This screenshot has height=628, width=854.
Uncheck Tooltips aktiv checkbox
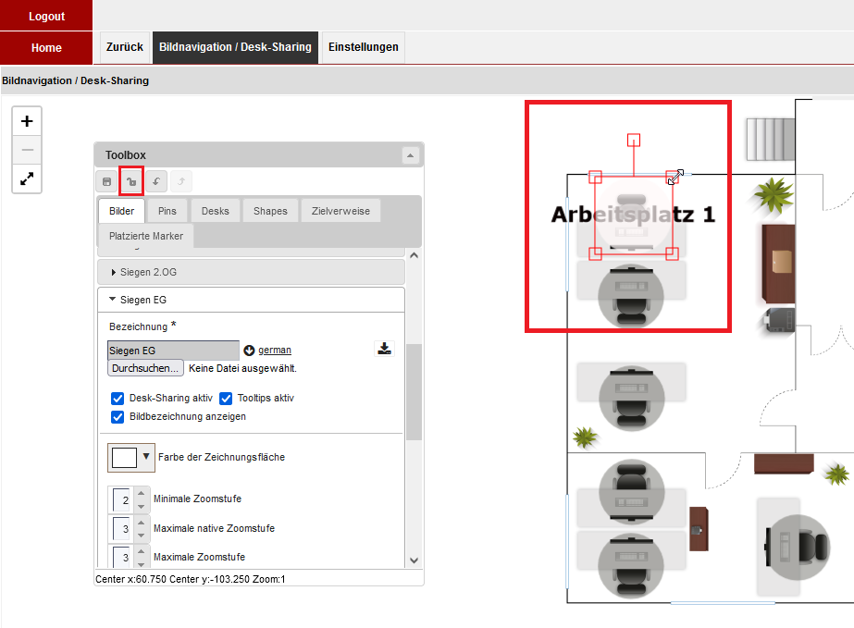click(226, 398)
